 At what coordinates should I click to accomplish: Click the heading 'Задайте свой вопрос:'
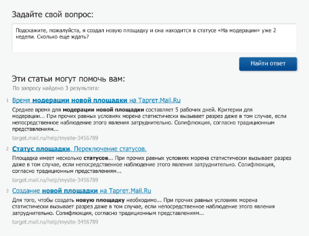(x=53, y=15)
